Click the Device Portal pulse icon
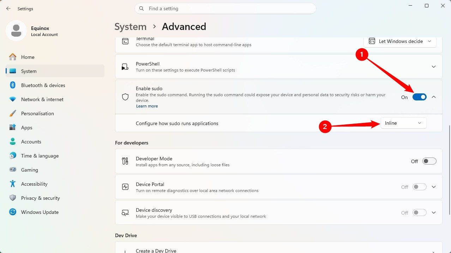Viewport: 451px width, 253px height. click(125, 187)
